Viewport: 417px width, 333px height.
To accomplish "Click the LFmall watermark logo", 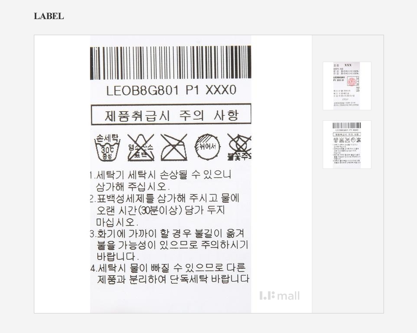I will pos(279,296).
